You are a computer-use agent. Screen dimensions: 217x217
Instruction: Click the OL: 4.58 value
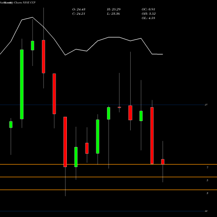pyautogui.click(x=148, y=18)
